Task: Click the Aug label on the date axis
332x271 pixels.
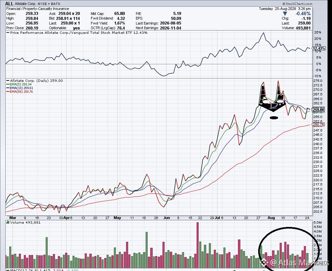Action: [x=271, y=218]
